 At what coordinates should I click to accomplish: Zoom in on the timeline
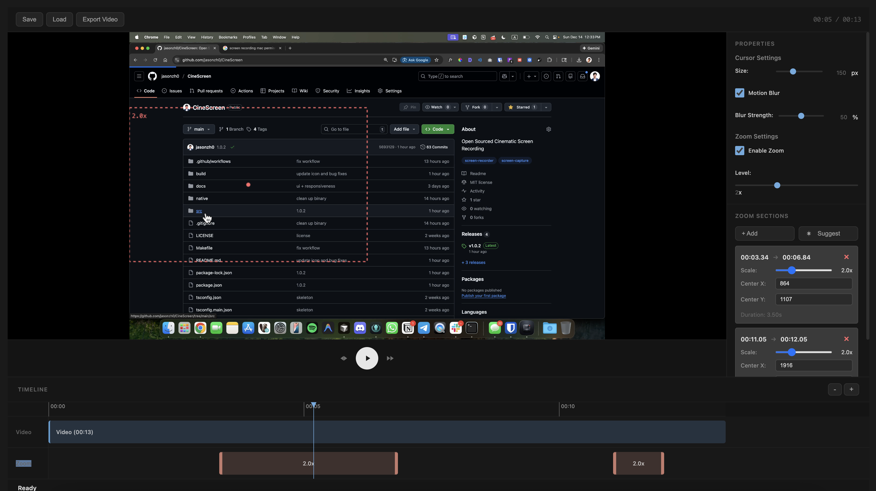pyautogui.click(x=852, y=389)
